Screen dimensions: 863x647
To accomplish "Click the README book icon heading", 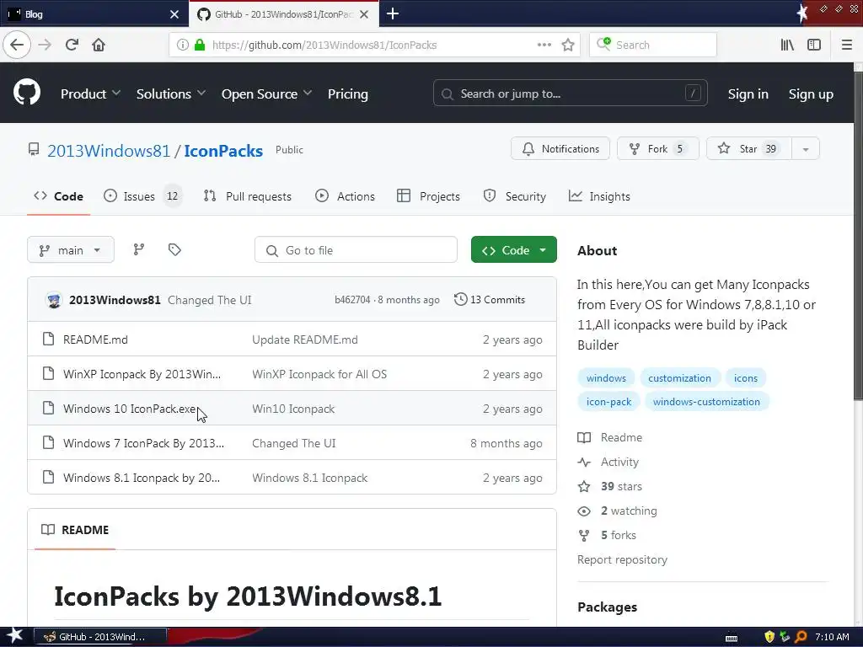I will [x=48, y=529].
